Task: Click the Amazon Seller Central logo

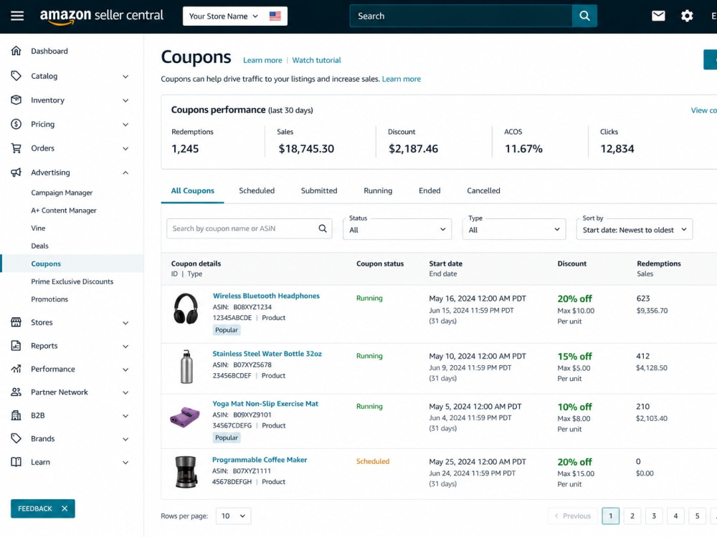Action: (102, 16)
